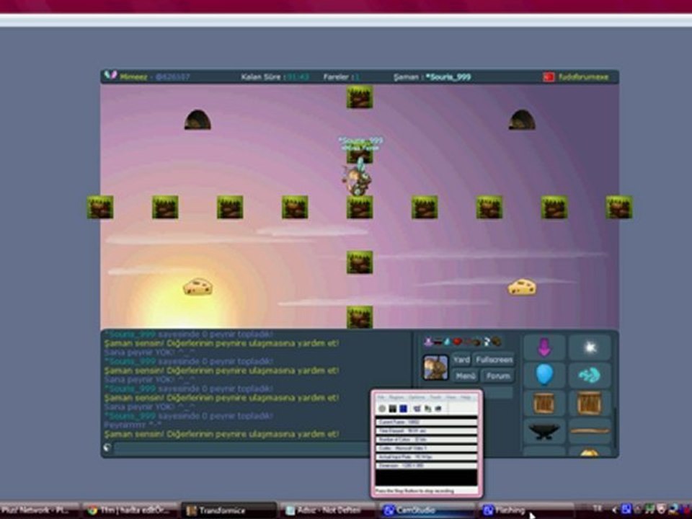The image size is (692, 519).
Task: Choose the wooden plank shaman item
Action: (x=590, y=431)
